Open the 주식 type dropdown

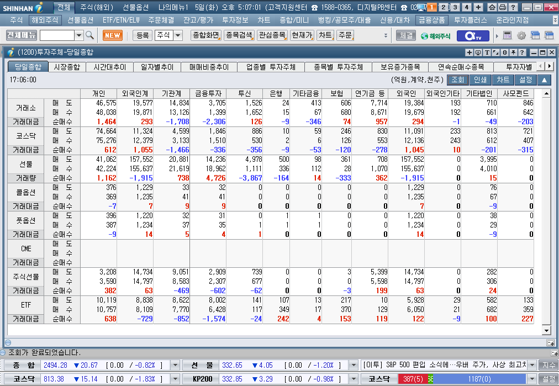pos(178,35)
